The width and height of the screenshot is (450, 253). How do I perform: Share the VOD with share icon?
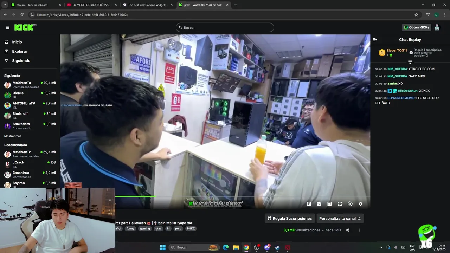pos(348,230)
